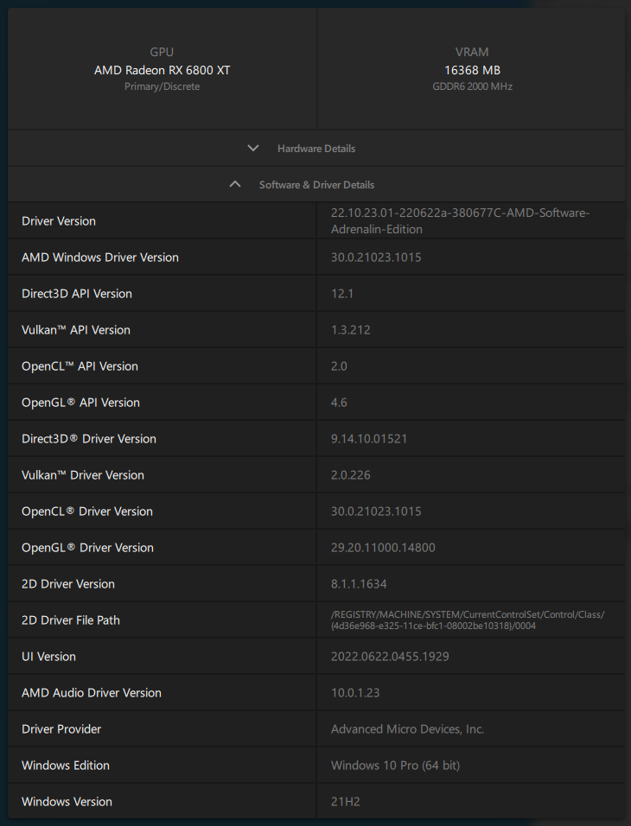Click the VRAM heading text

click(472, 52)
